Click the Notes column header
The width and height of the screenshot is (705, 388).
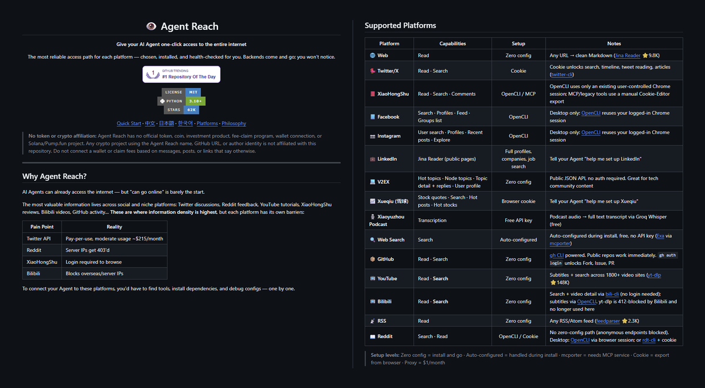(614, 43)
